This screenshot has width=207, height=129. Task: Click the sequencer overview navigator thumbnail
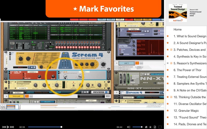13,107
